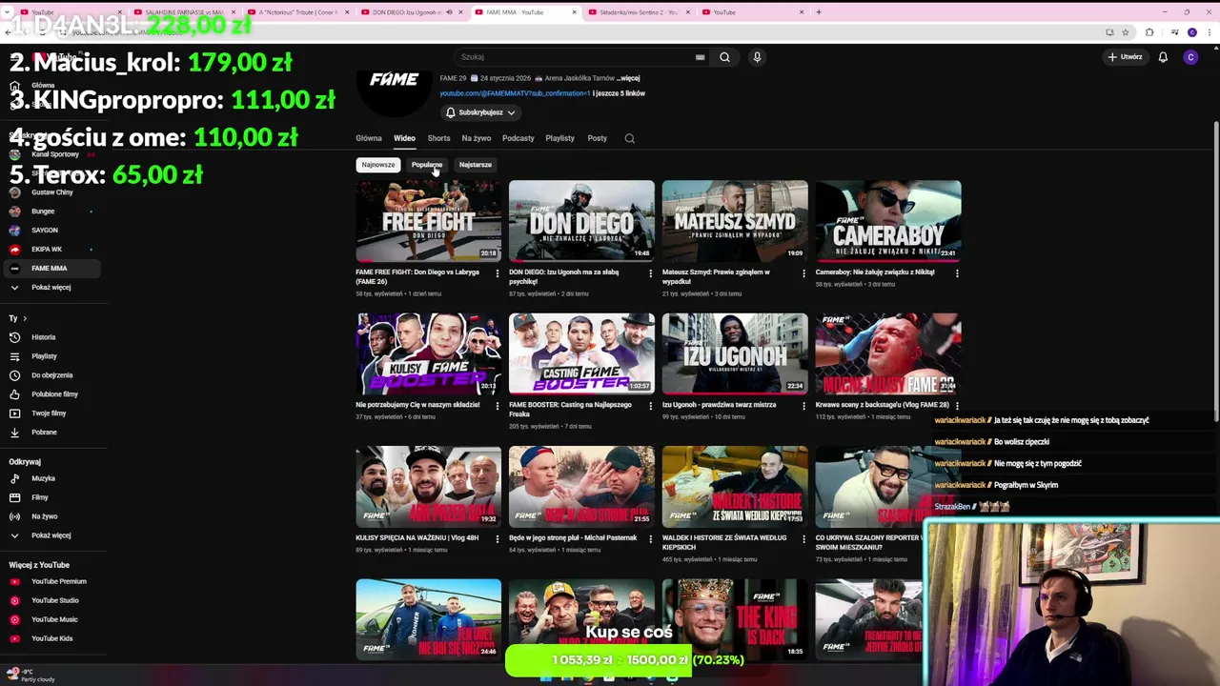This screenshot has width=1220, height=686.
Task: Switch to channel Playlisty tab
Action: [559, 138]
